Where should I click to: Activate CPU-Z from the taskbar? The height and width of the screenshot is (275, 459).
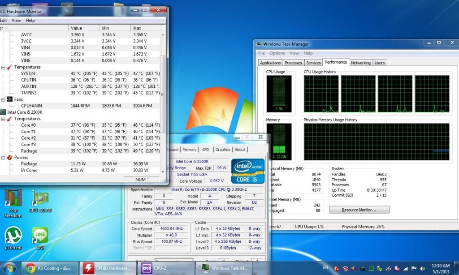coord(165,268)
